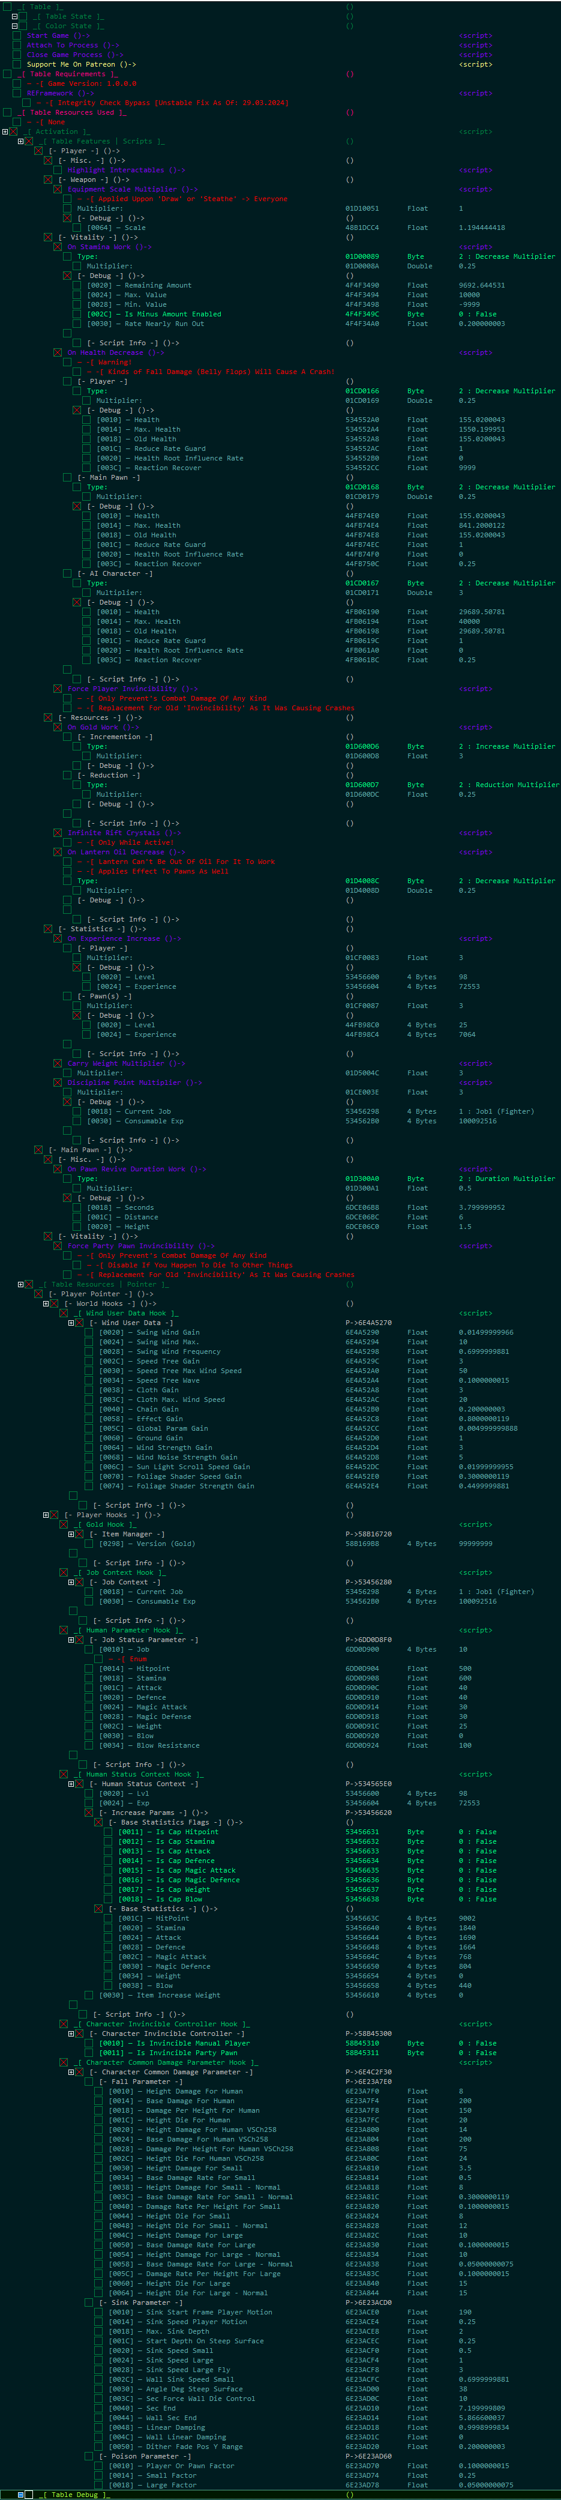Activate the REFramework script checkbox
The width and height of the screenshot is (561, 2500).
point(17,93)
